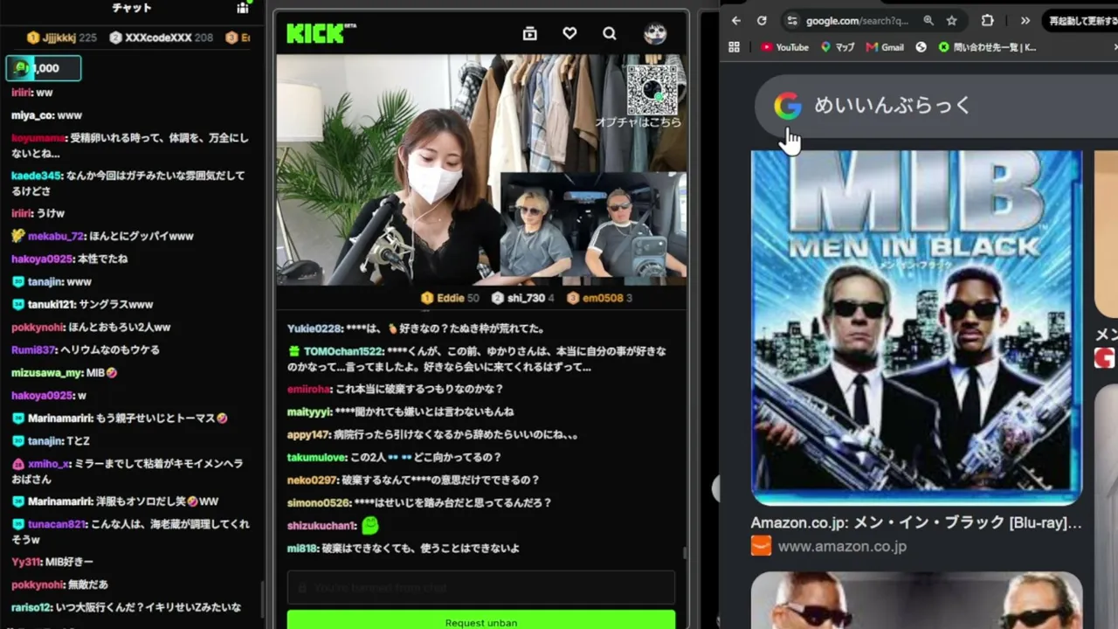This screenshot has height=629, width=1118.
Task: Click username neko0297 in Kick chat
Action: point(312,480)
